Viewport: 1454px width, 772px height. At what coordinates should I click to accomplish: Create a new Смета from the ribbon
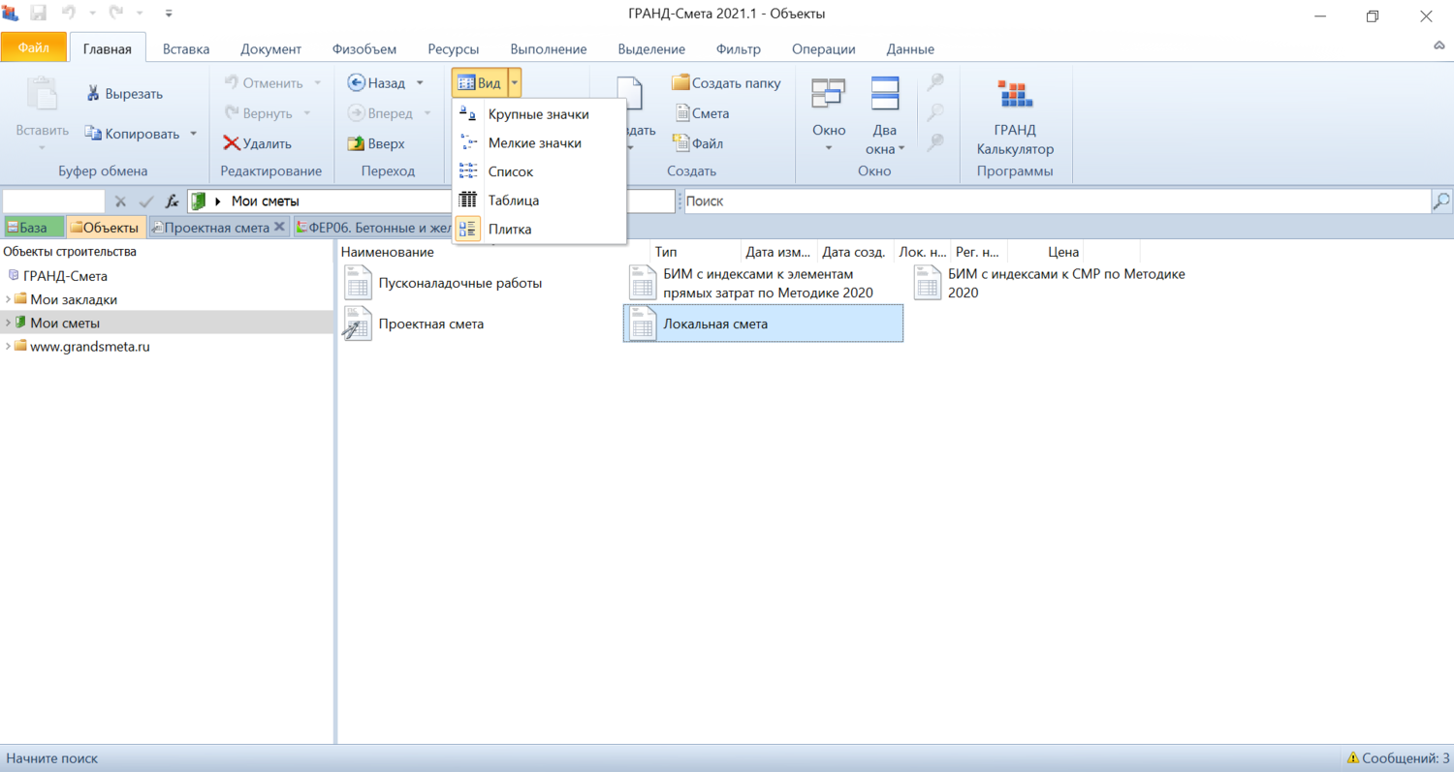(703, 113)
